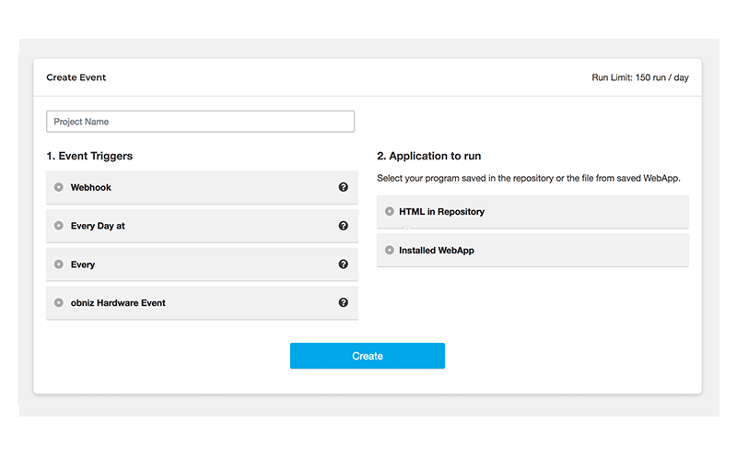
Task: Expand the Webhook trigger panel label
Action: (90, 188)
